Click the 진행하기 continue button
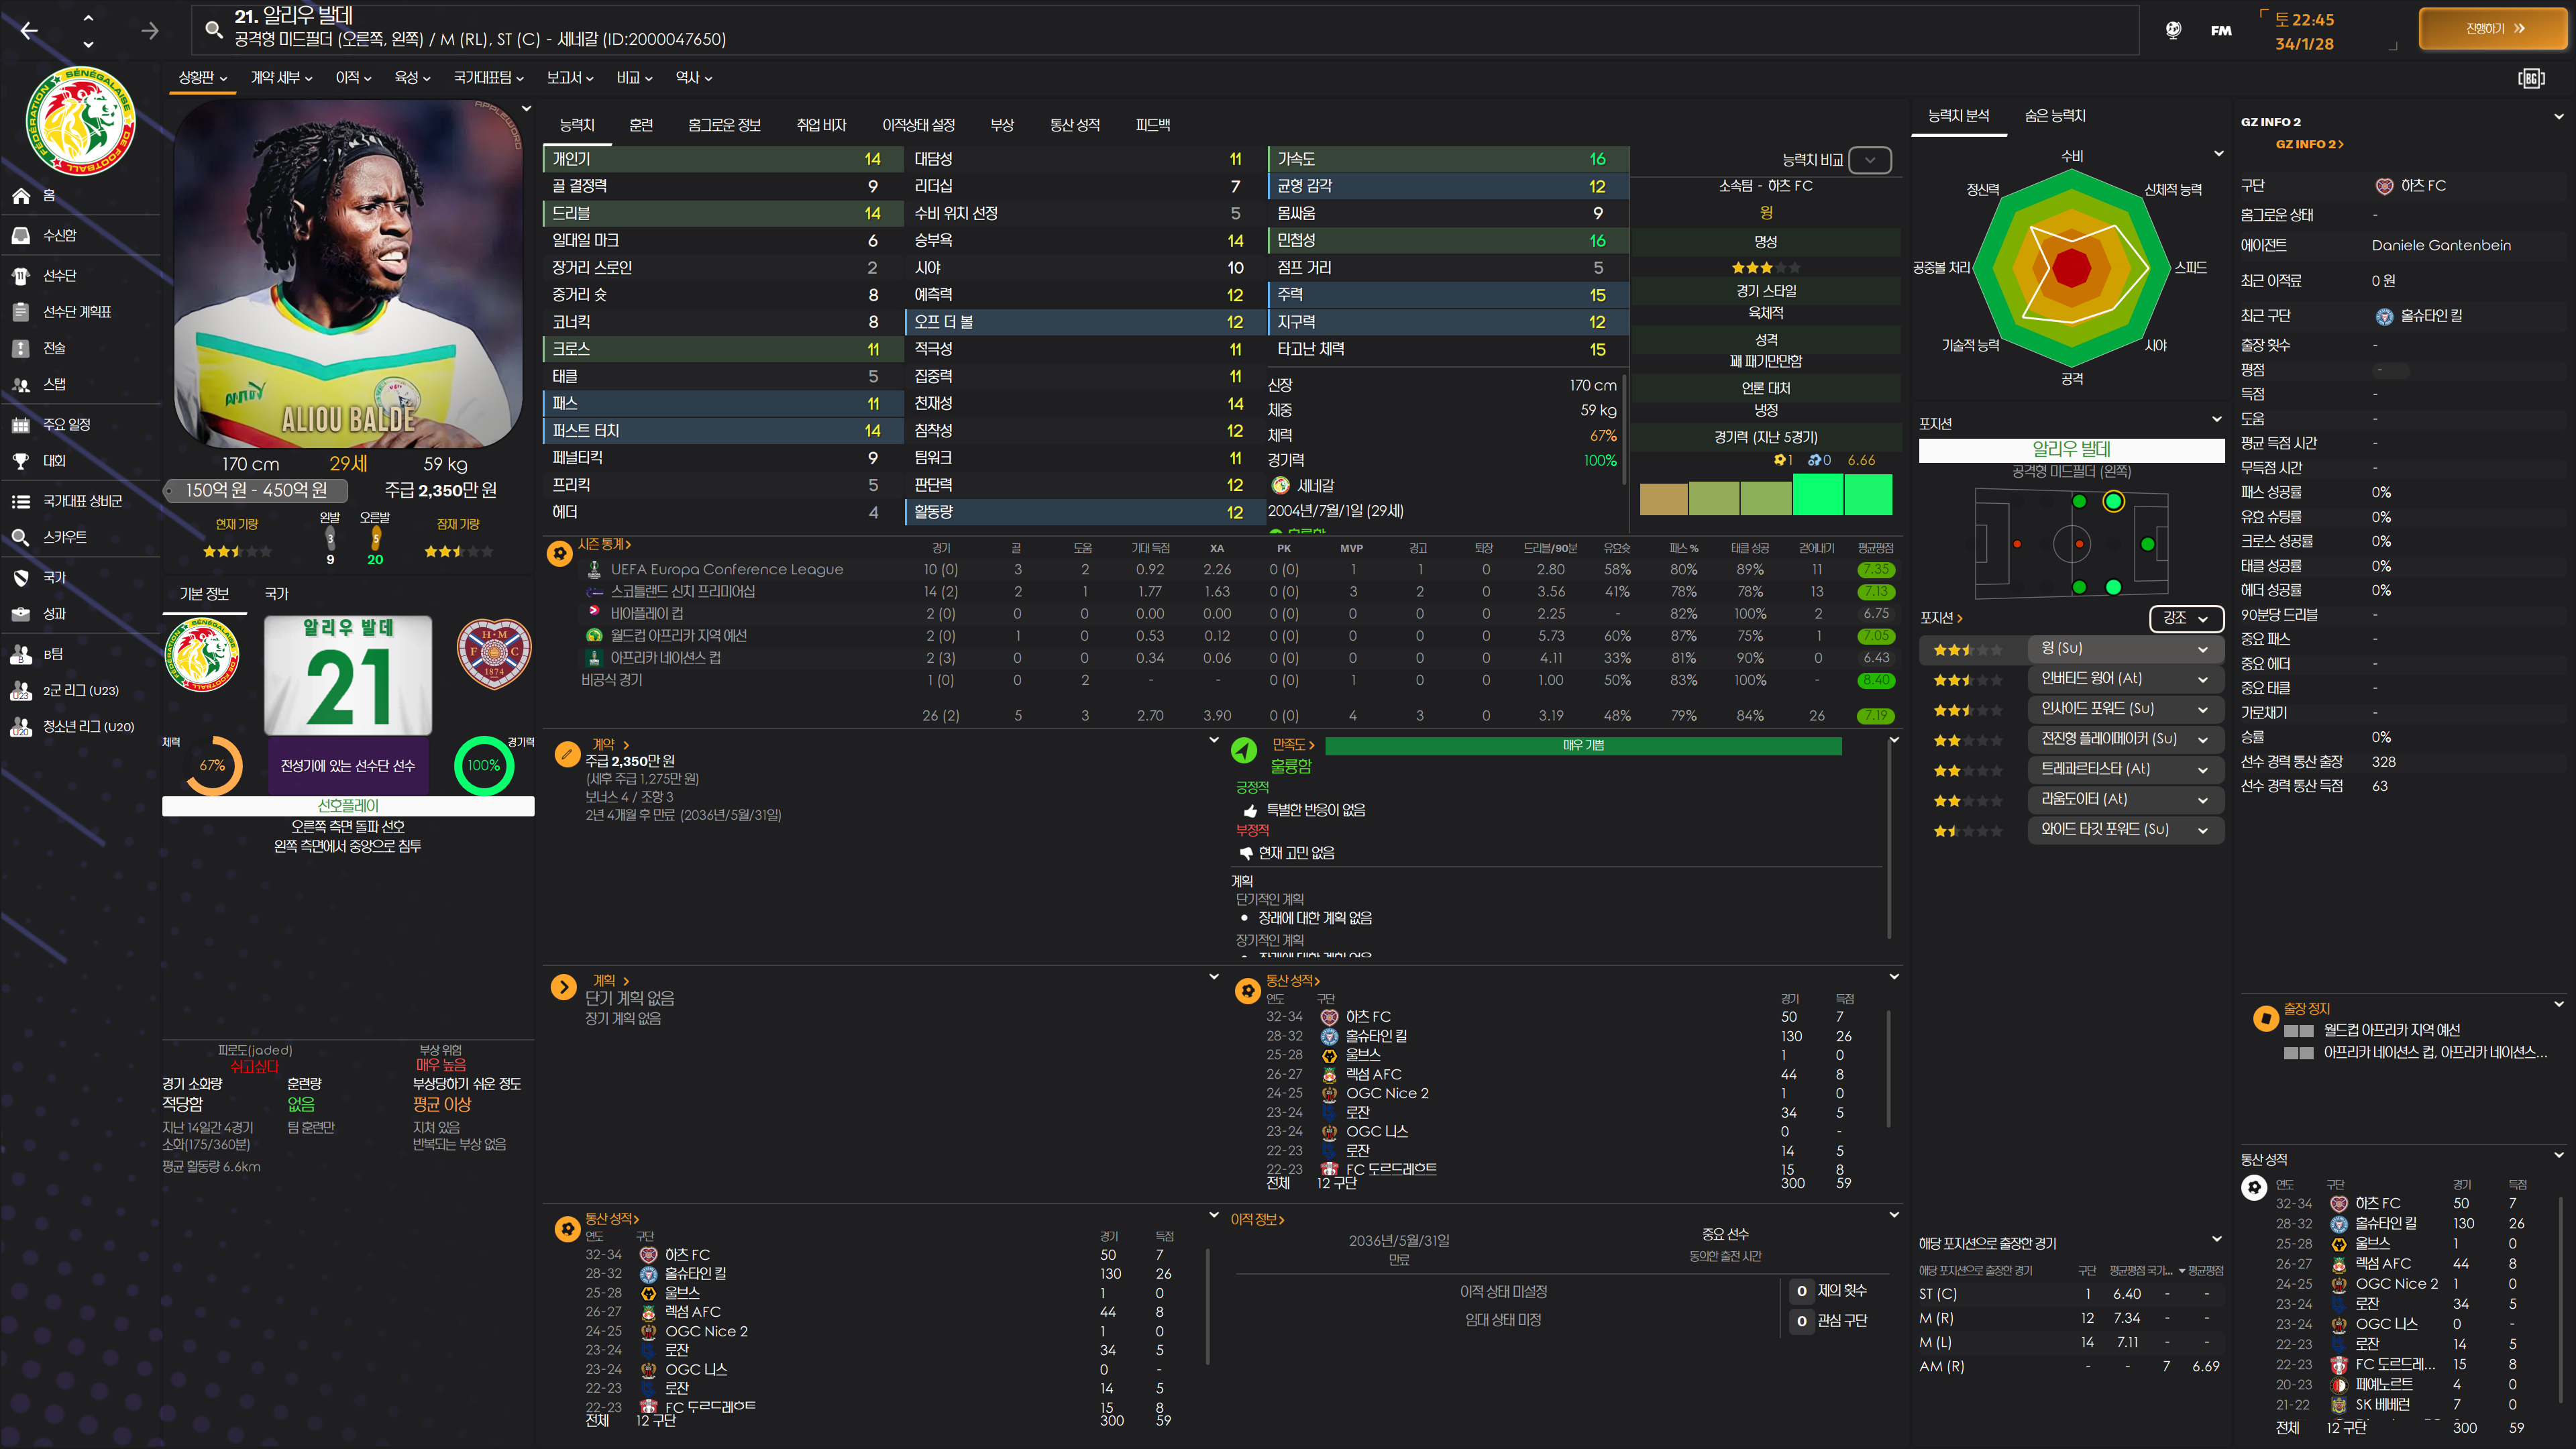 [x=2494, y=29]
